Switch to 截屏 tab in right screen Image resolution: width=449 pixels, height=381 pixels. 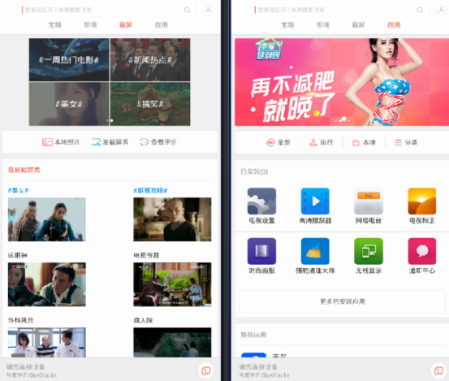(x=358, y=25)
